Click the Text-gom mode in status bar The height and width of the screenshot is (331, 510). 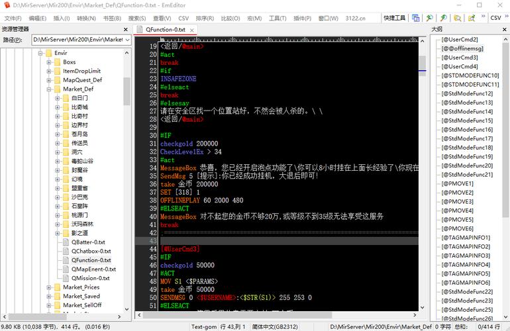pos(203,327)
